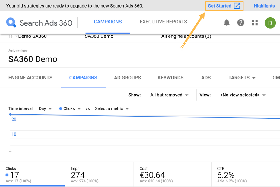Click the chart axis label 20

tap(14, 119)
